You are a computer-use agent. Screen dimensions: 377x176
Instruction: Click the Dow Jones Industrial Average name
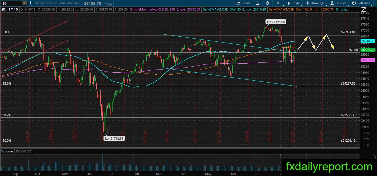pyautogui.click(x=58, y=3)
